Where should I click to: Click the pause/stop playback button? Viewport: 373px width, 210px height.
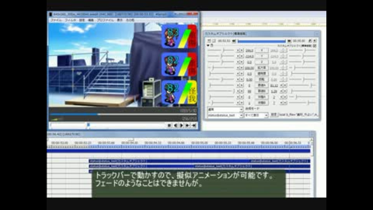click(169, 126)
